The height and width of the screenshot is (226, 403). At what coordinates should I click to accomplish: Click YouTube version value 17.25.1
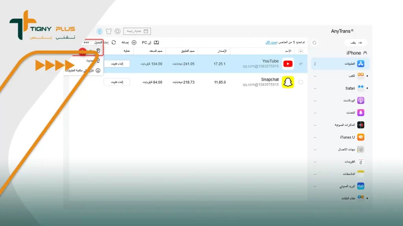220,64
